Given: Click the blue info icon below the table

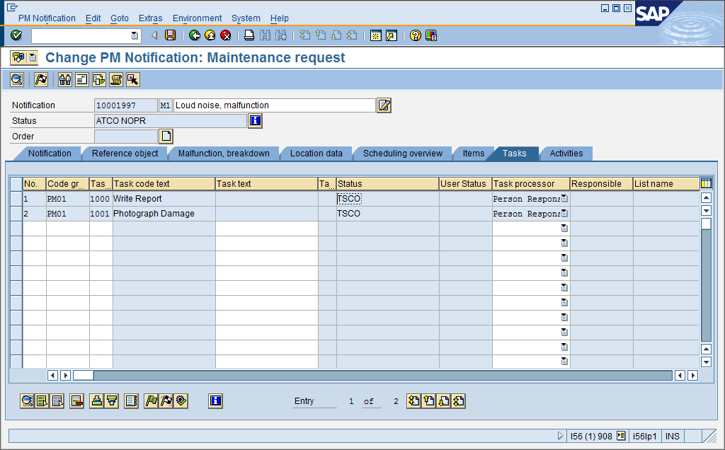Looking at the screenshot, I should pos(215,401).
